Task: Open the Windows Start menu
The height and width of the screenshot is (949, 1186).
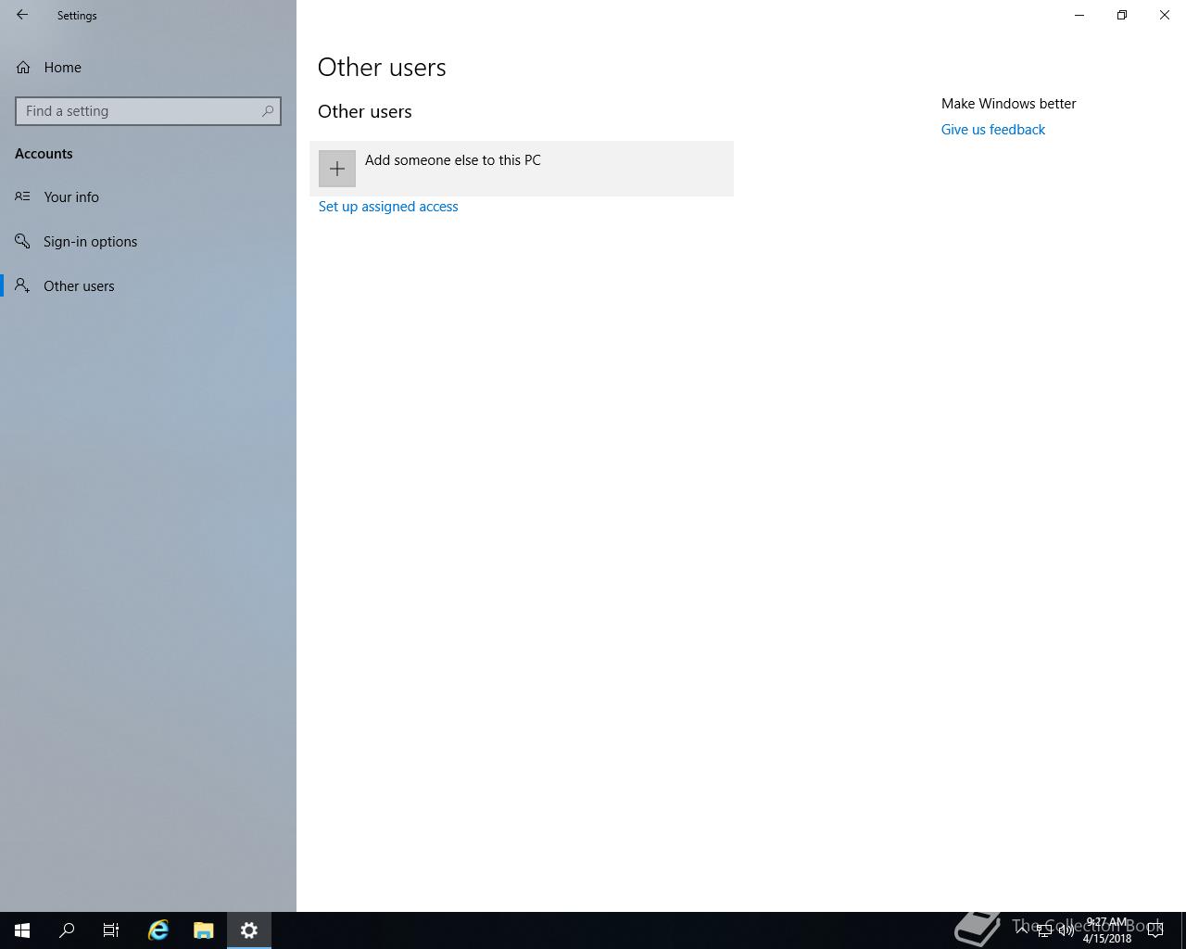Action: pos(22,930)
